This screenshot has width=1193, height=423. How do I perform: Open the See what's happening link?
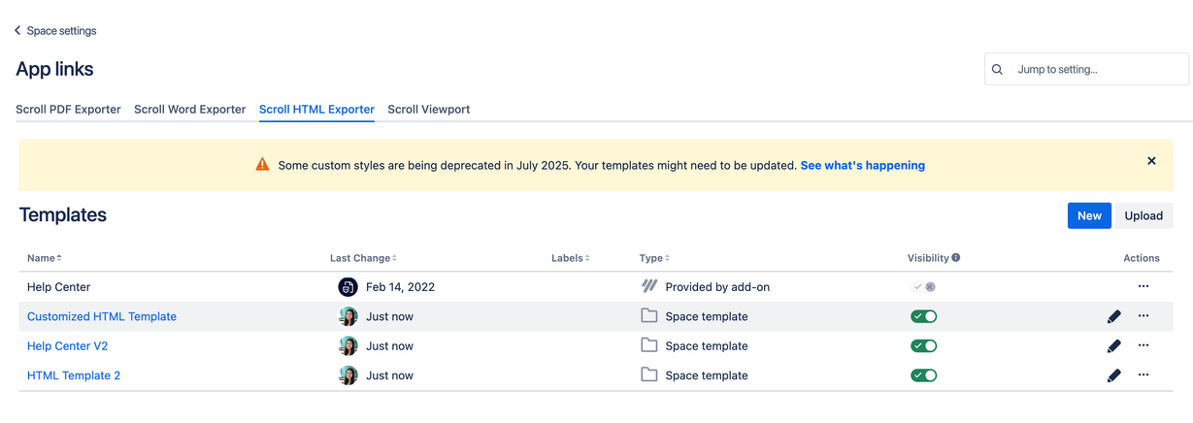862,166
